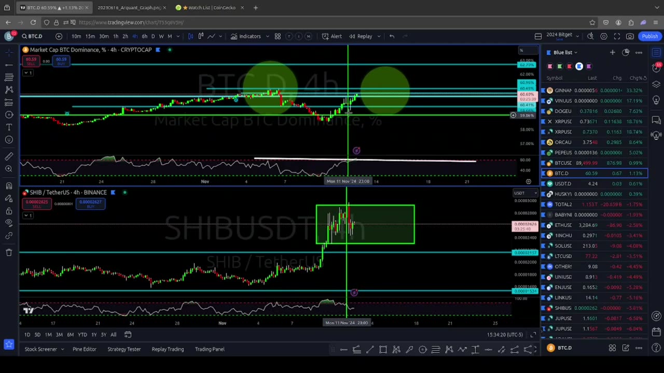The height and width of the screenshot is (373, 664).
Task: Select the purple flag list
Action: point(589,66)
